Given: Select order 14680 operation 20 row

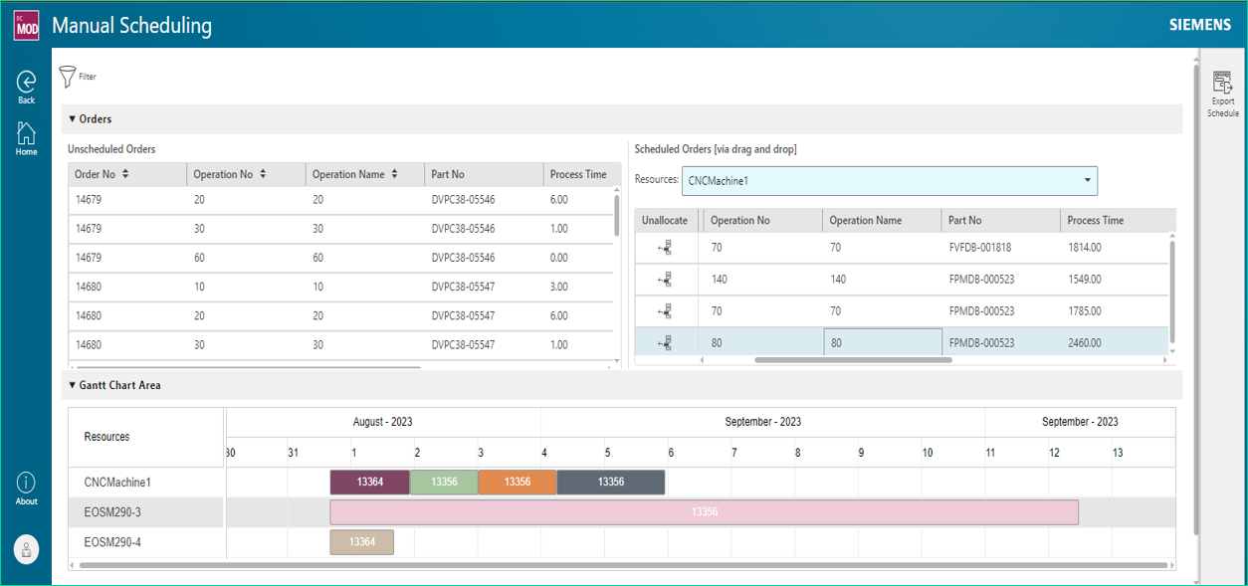Looking at the screenshot, I should [340, 315].
